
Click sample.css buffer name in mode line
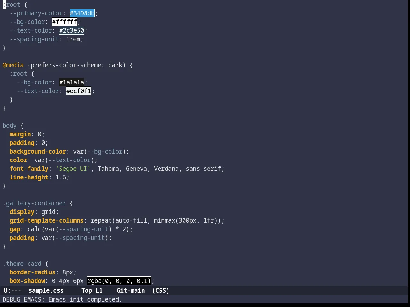tap(46, 290)
